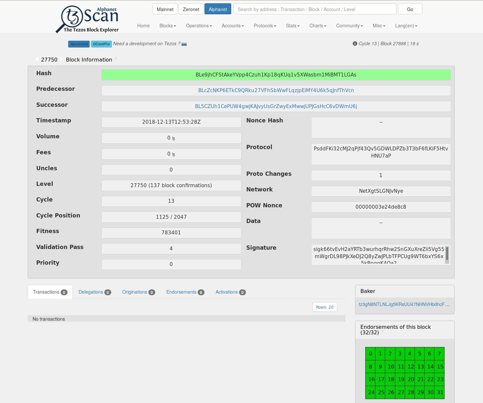Expand the Misc dropdown menu
This screenshot has width=483, height=403.
pyautogui.click(x=379, y=26)
